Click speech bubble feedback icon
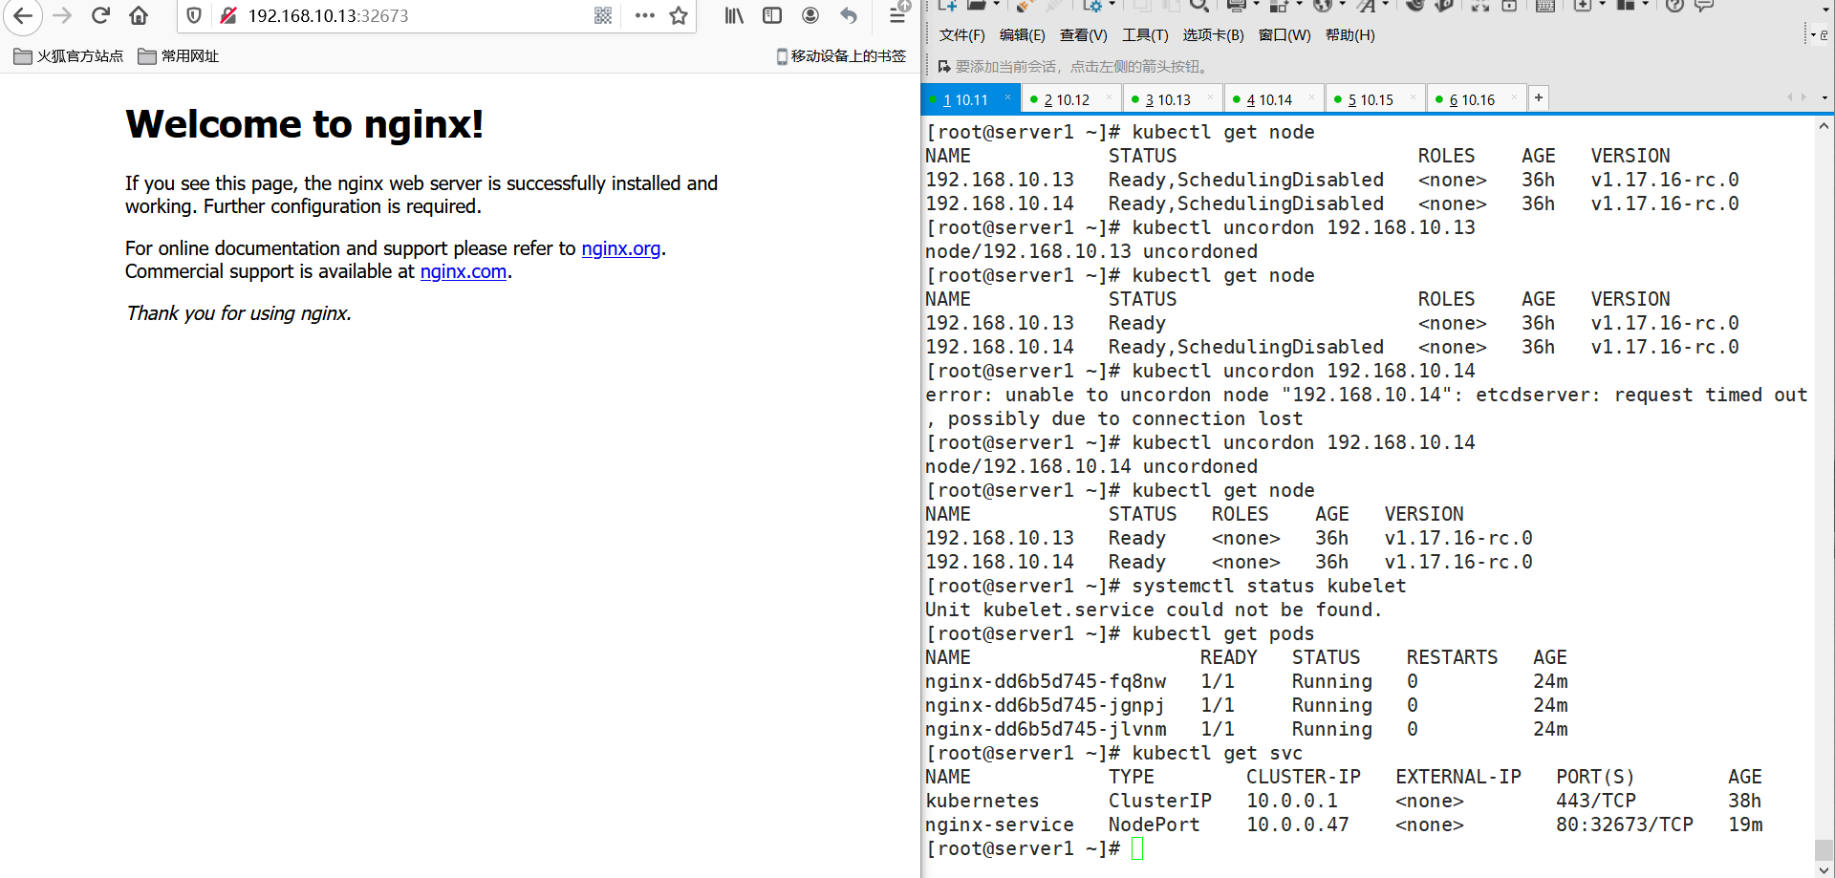Viewport: 1835px width, 878px height. coord(1704,5)
